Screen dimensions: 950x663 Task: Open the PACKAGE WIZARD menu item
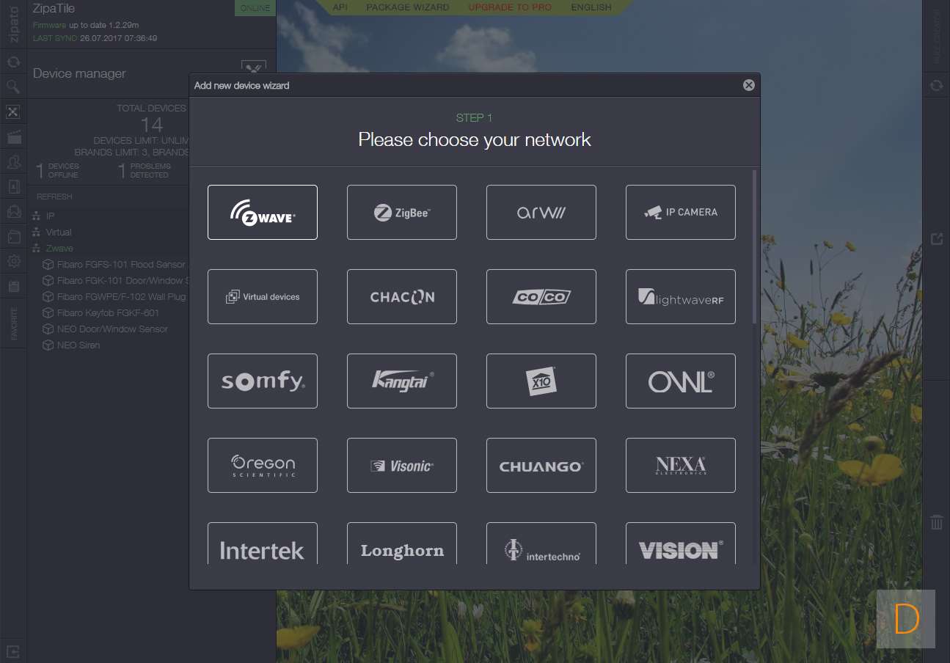point(408,7)
